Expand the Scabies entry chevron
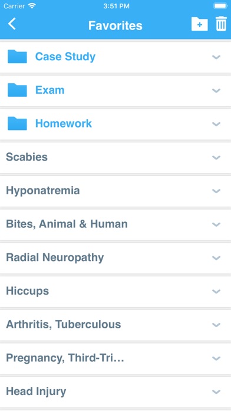 216,157
